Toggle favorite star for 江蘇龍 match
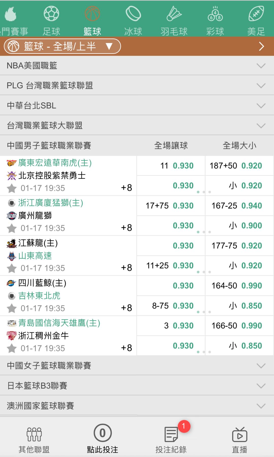Screen dimensions: 274x457 [12, 268]
